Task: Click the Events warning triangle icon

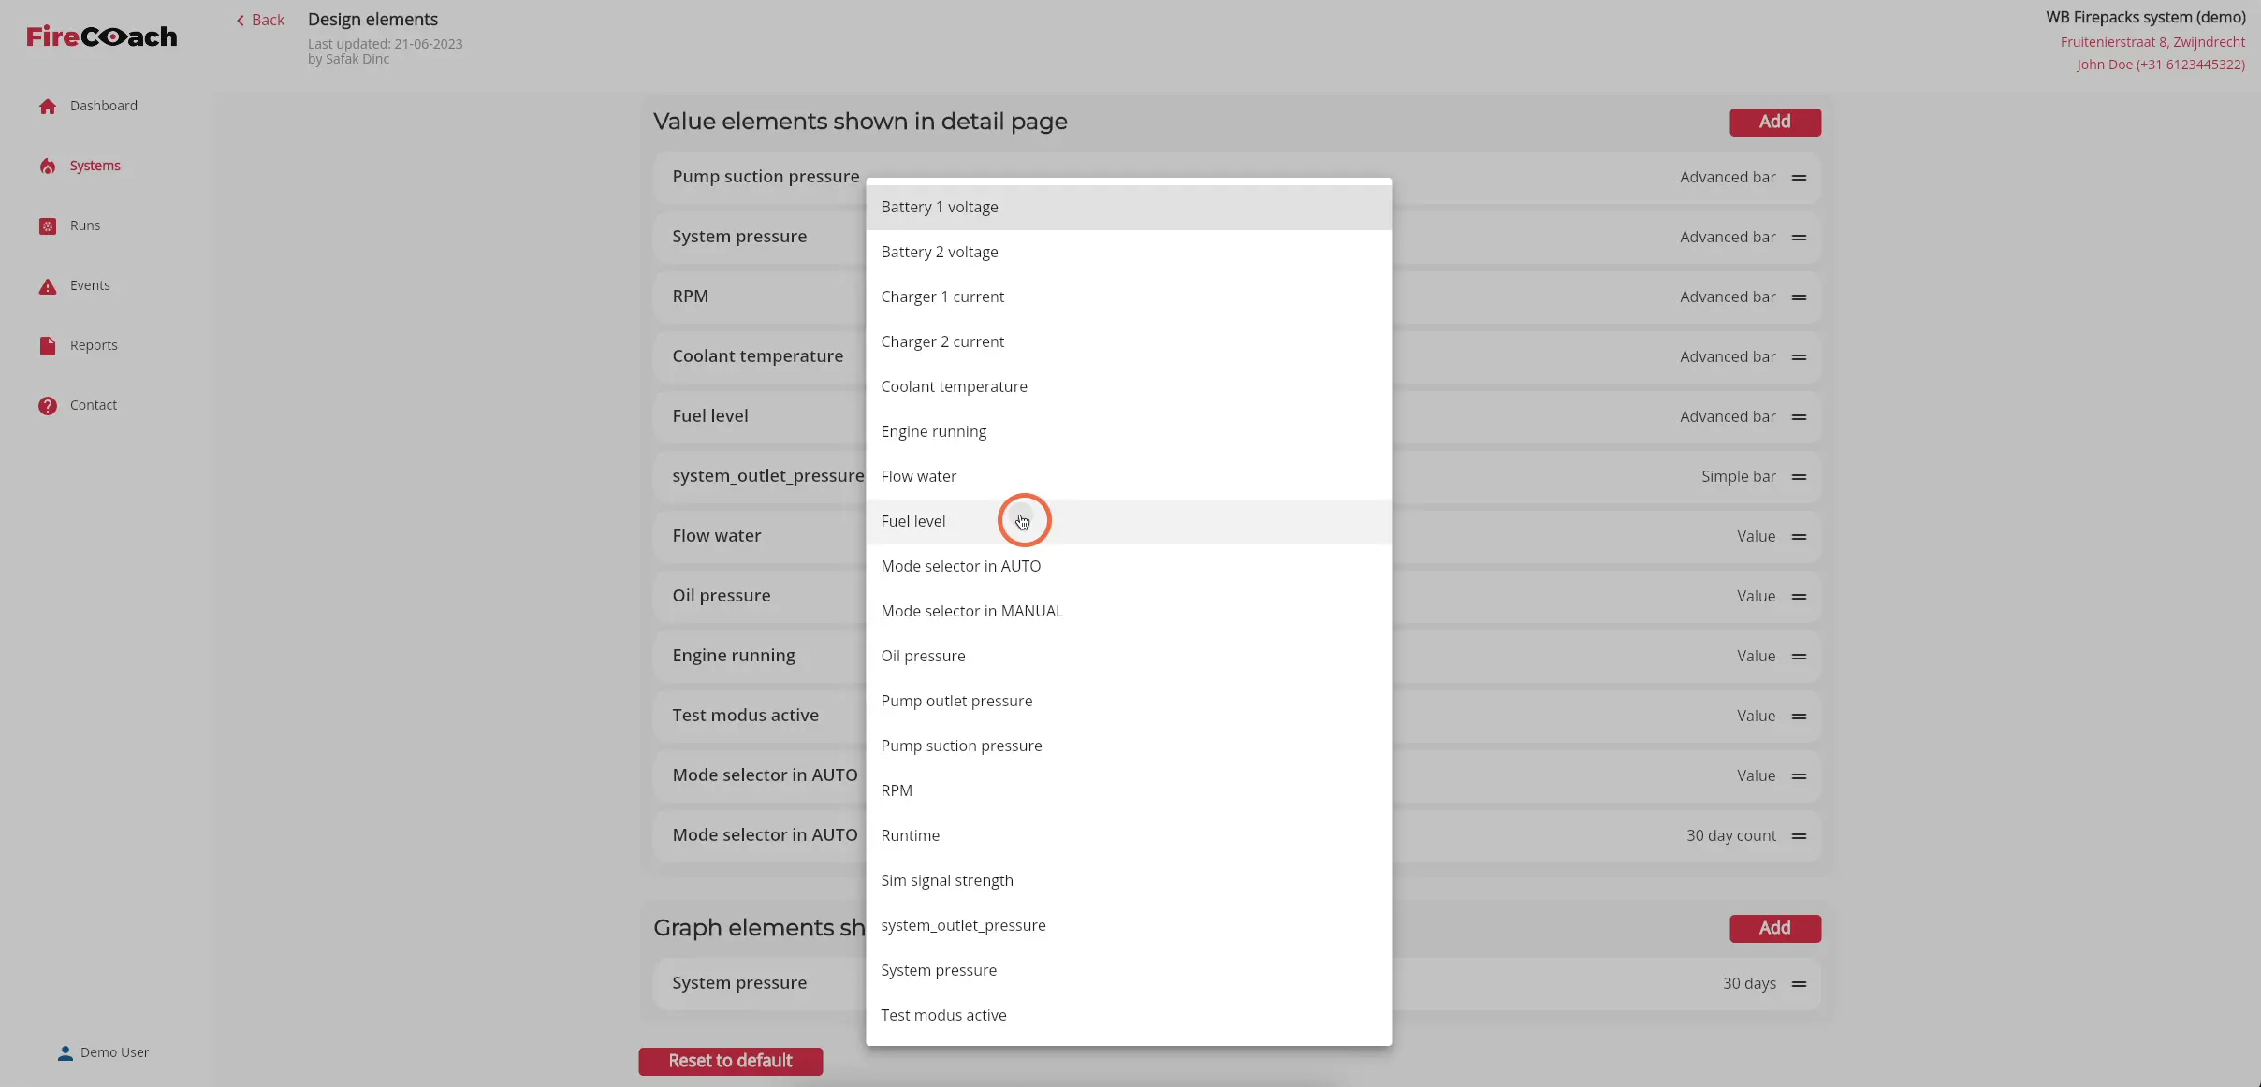Action: click(x=48, y=286)
